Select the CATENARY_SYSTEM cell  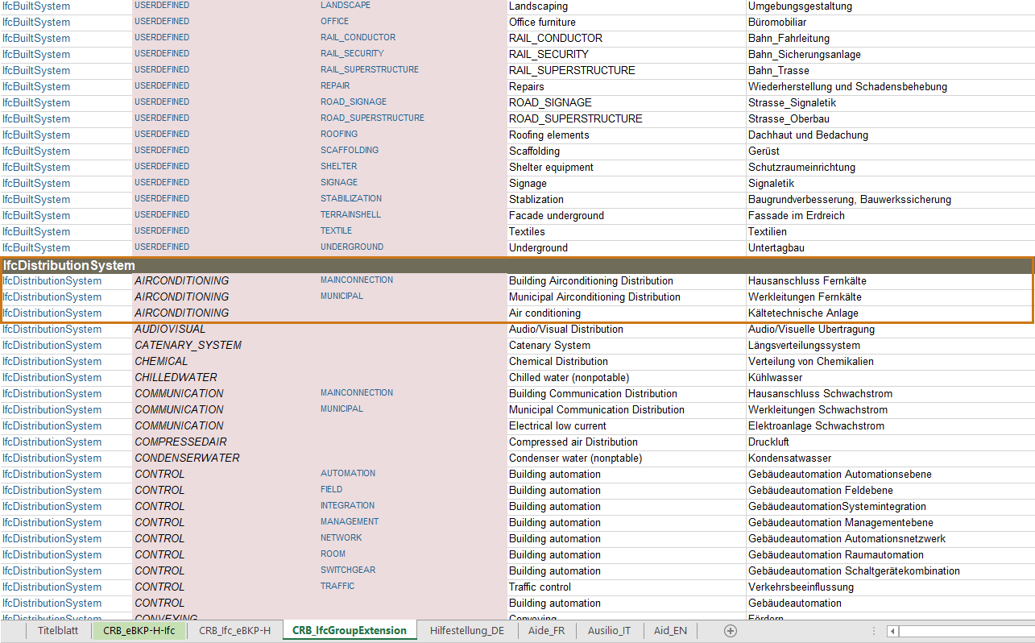[226, 345]
